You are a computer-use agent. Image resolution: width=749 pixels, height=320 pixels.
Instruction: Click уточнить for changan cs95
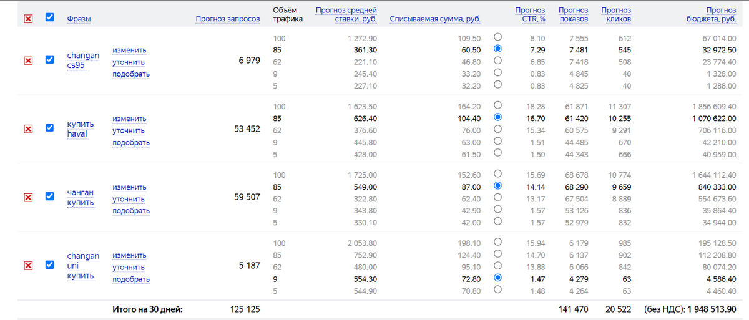coord(129,62)
